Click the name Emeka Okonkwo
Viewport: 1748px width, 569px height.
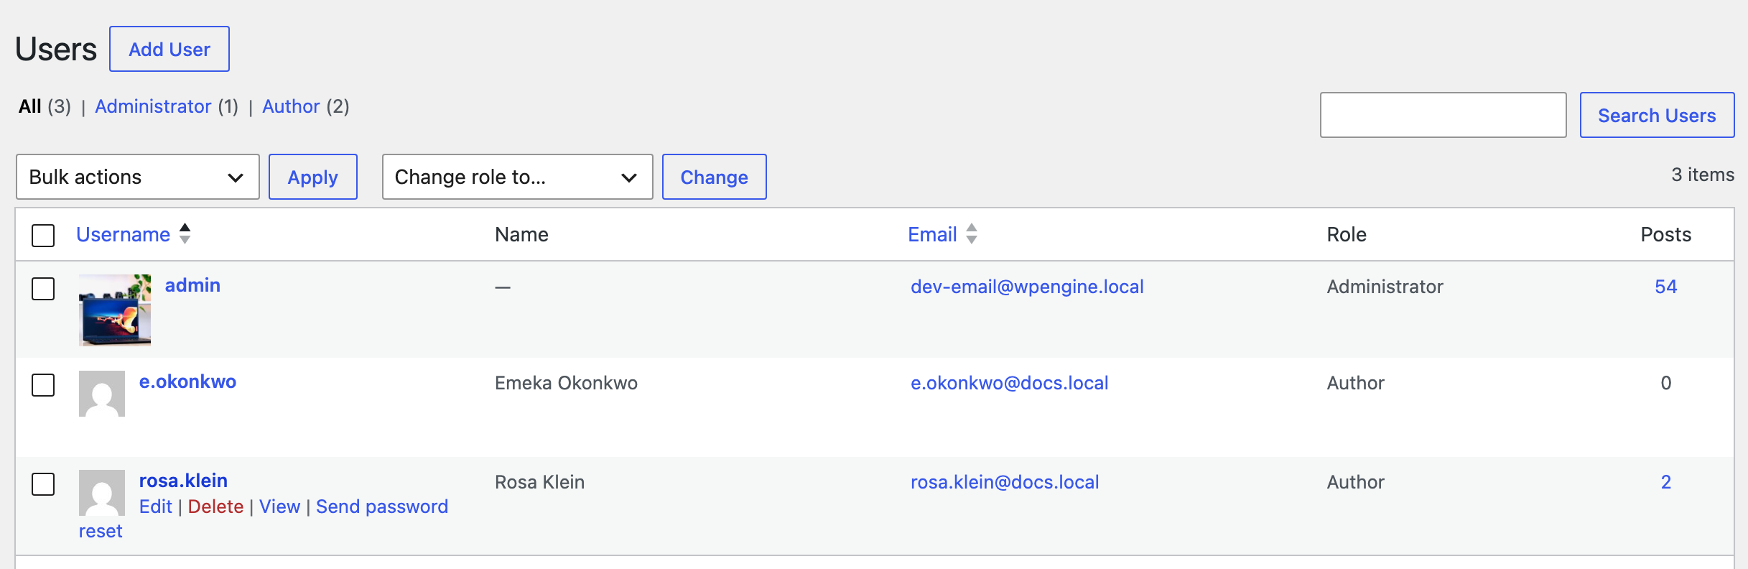pyautogui.click(x=566, y=383)
